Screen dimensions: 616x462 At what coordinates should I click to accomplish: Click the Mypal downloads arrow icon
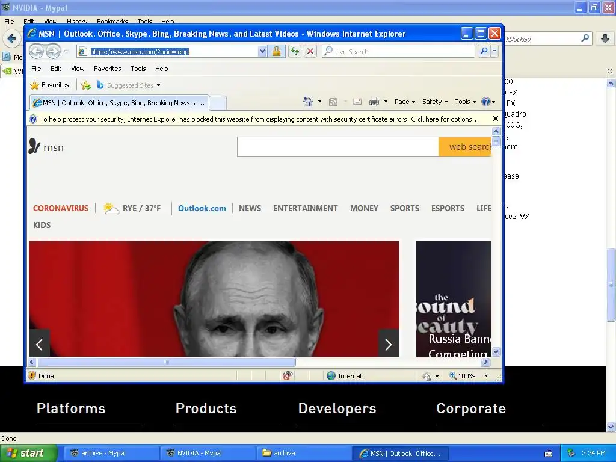(605, 38)
